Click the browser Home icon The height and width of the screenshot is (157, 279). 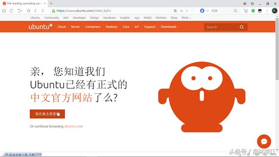click(x=4, y=10)
